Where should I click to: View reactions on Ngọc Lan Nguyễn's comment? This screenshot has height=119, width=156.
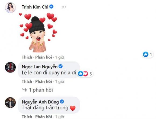coord(85,74)
